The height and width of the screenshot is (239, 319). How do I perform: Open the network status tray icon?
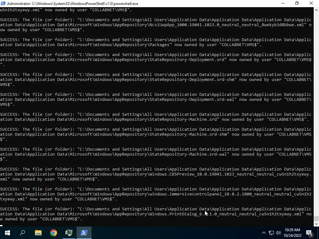[271, 233]
